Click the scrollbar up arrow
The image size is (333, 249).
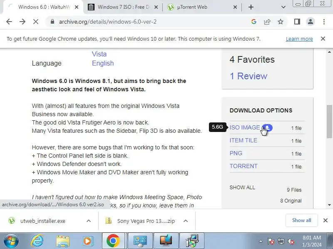point(329,52)
